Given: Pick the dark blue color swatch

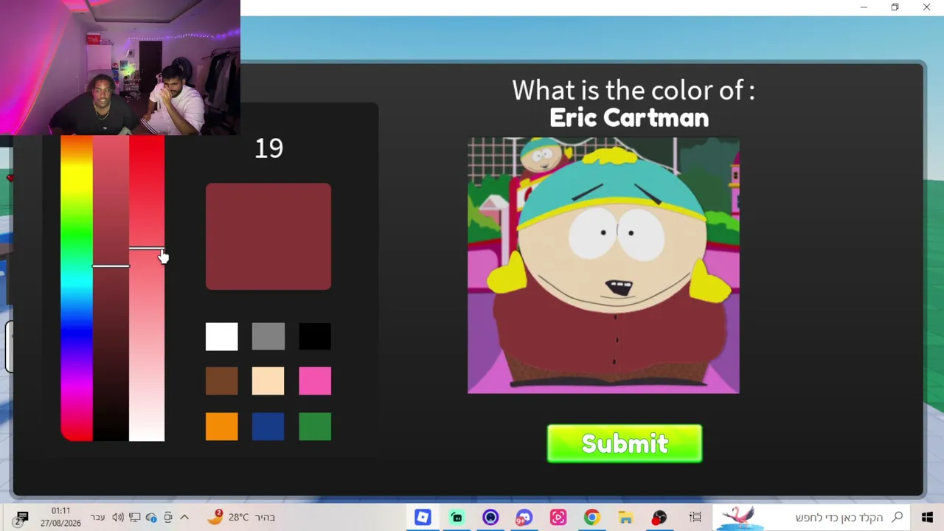Looking at the screenshot, I should pyautogui.click(x=268, y=426).
